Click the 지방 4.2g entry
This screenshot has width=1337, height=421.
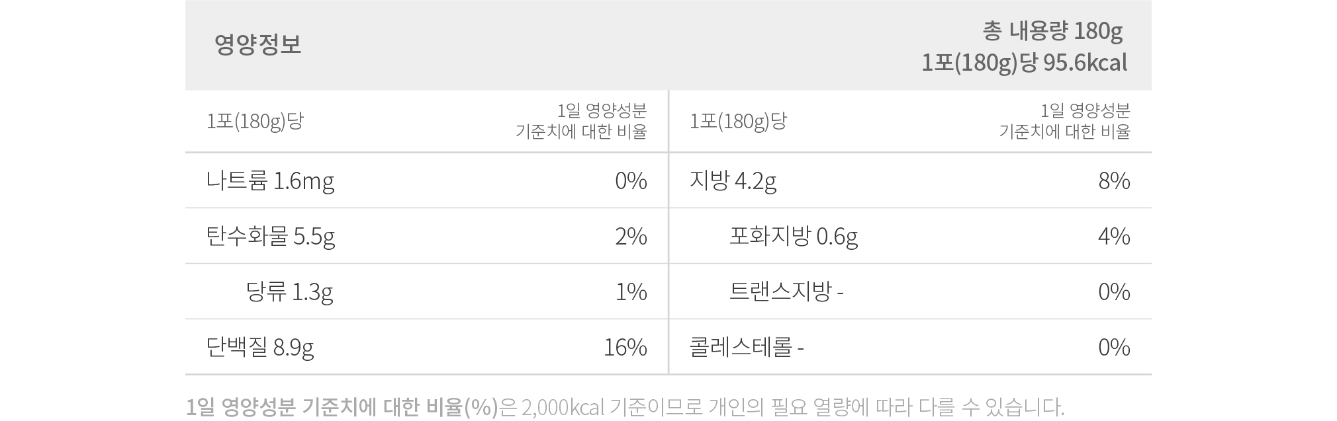(x=733, y=181)
